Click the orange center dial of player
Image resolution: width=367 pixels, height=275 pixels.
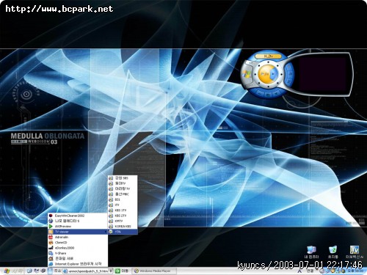pos(268,73)
